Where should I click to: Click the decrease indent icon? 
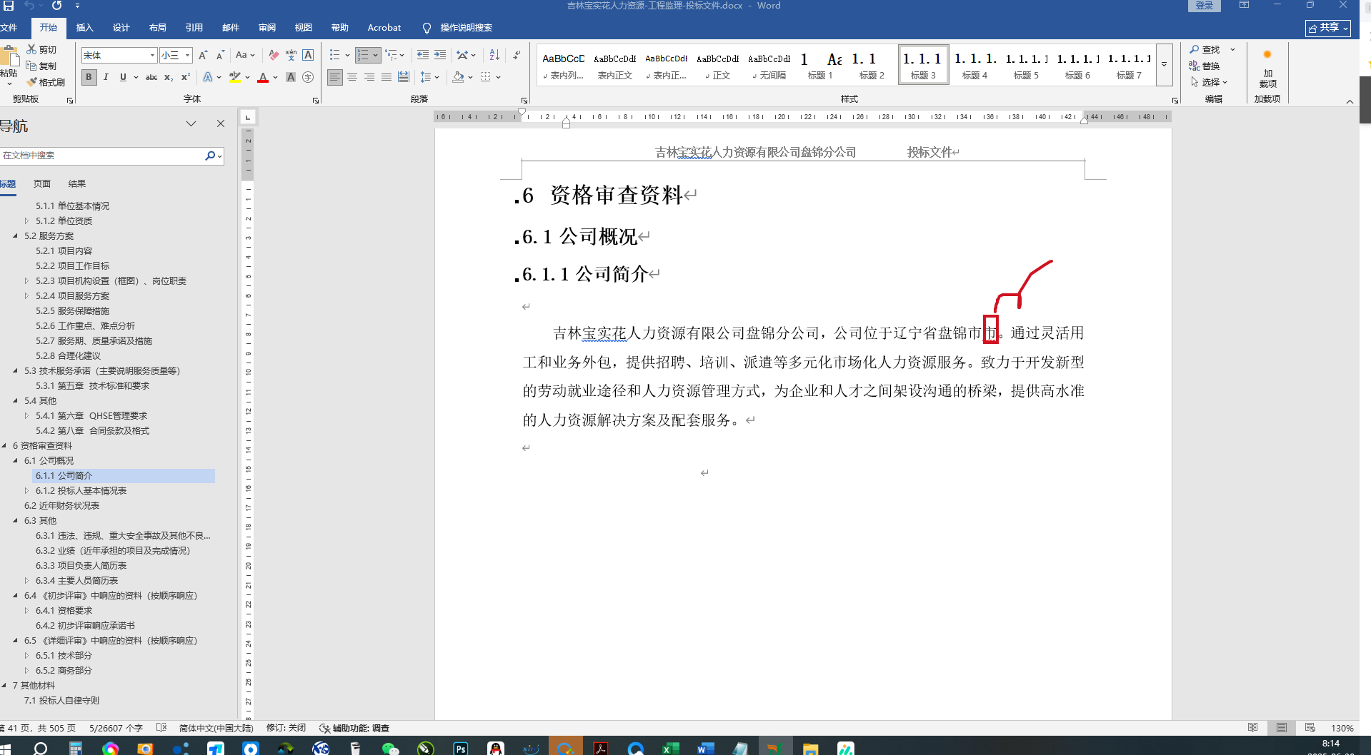[423, 55]
